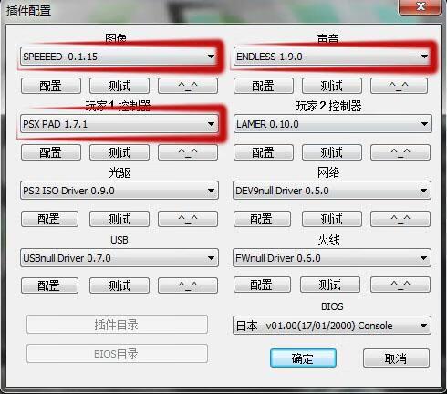Click 配置 under the 网络 plugin
Image resolution: width=447 pixels, height=394 pixels.
pos(262,219)
